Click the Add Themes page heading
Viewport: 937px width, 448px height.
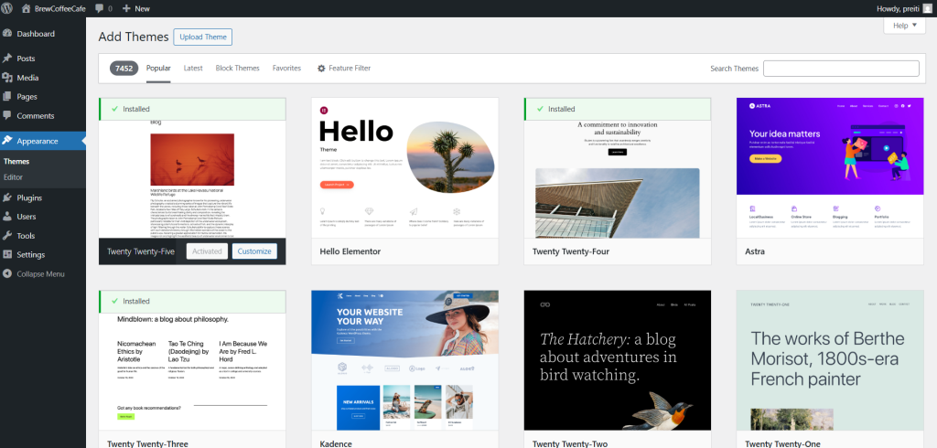tap(134, 37)
